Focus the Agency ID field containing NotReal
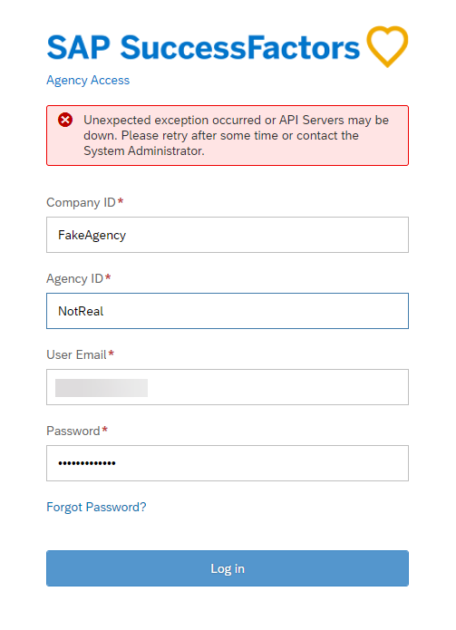Screen dimensions: 456x630 click(228, 311)
